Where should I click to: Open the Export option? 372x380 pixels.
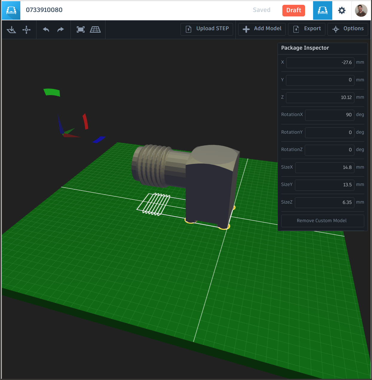coord(307,29)
